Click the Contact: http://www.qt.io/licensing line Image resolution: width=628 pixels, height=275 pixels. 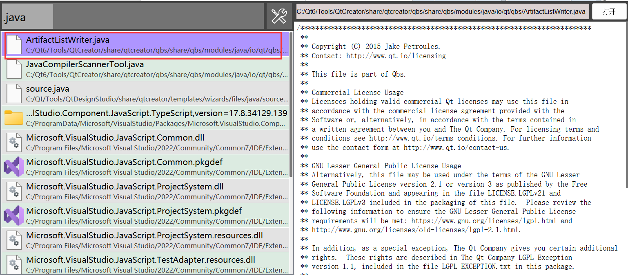[x=373, y=56]
